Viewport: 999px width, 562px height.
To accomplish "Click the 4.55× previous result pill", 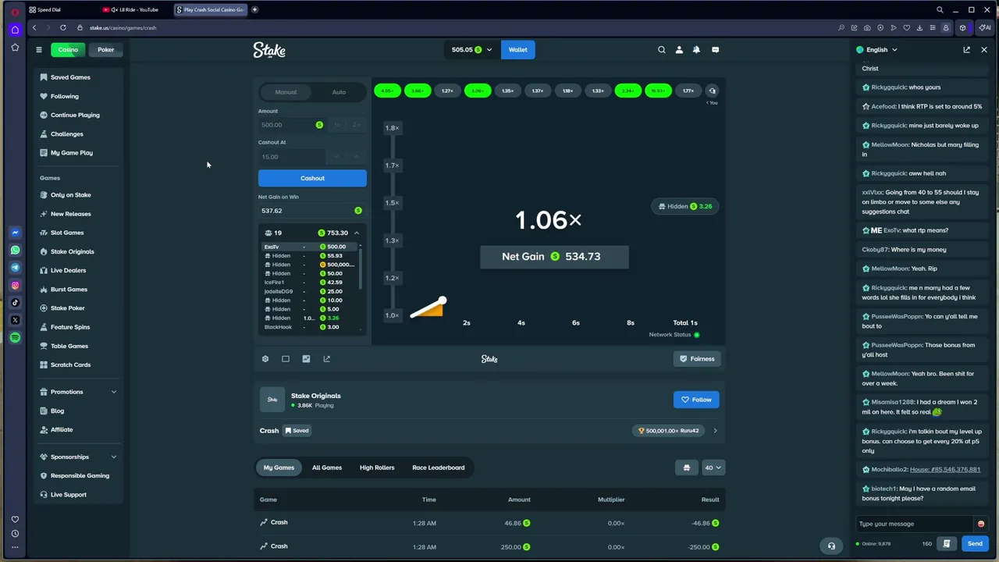I will [387, 91].
